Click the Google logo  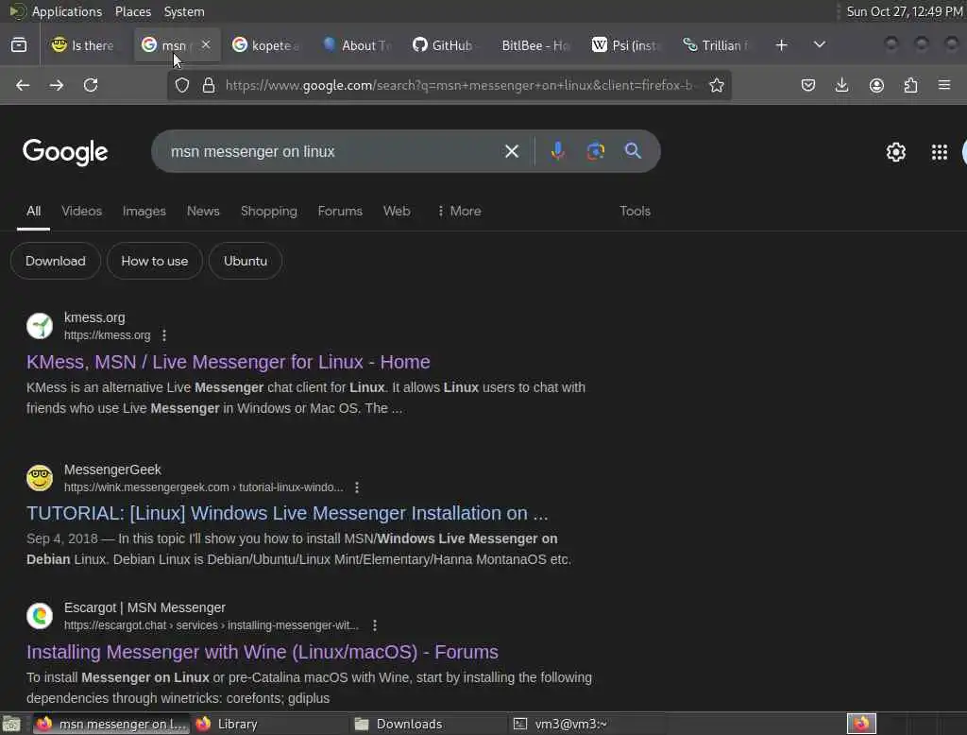point(65,152)
